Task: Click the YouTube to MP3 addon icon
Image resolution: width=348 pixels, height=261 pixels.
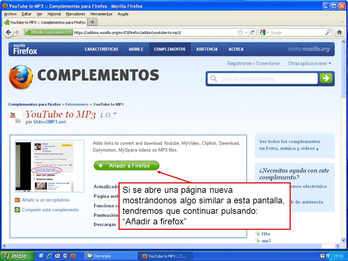Action: [15, 117]
